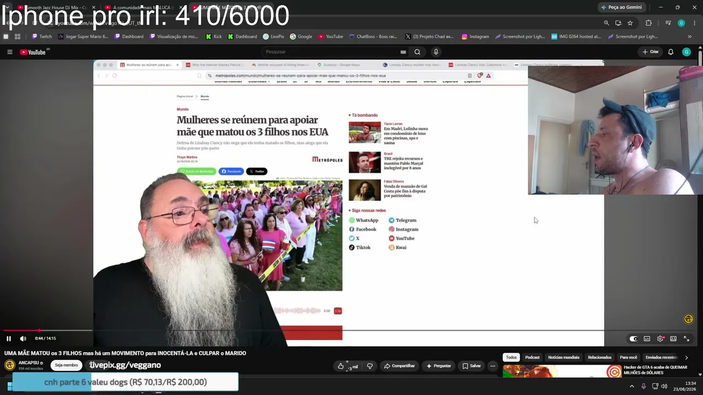
Task: Open the Kick bookmark
Action: 214,37
